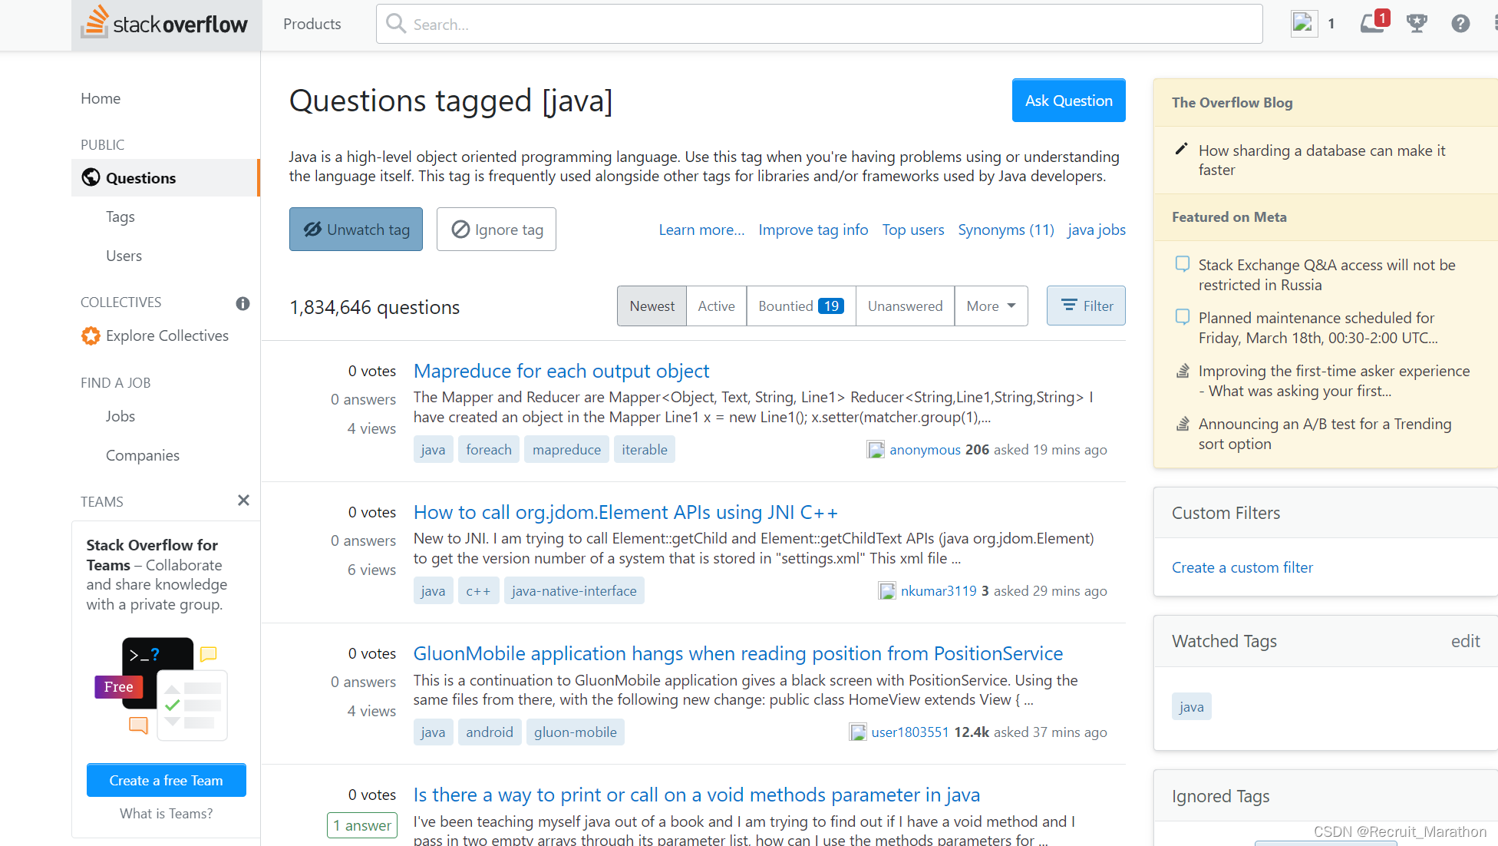Switch to the Bountied tab

click(x=800, y=306)
